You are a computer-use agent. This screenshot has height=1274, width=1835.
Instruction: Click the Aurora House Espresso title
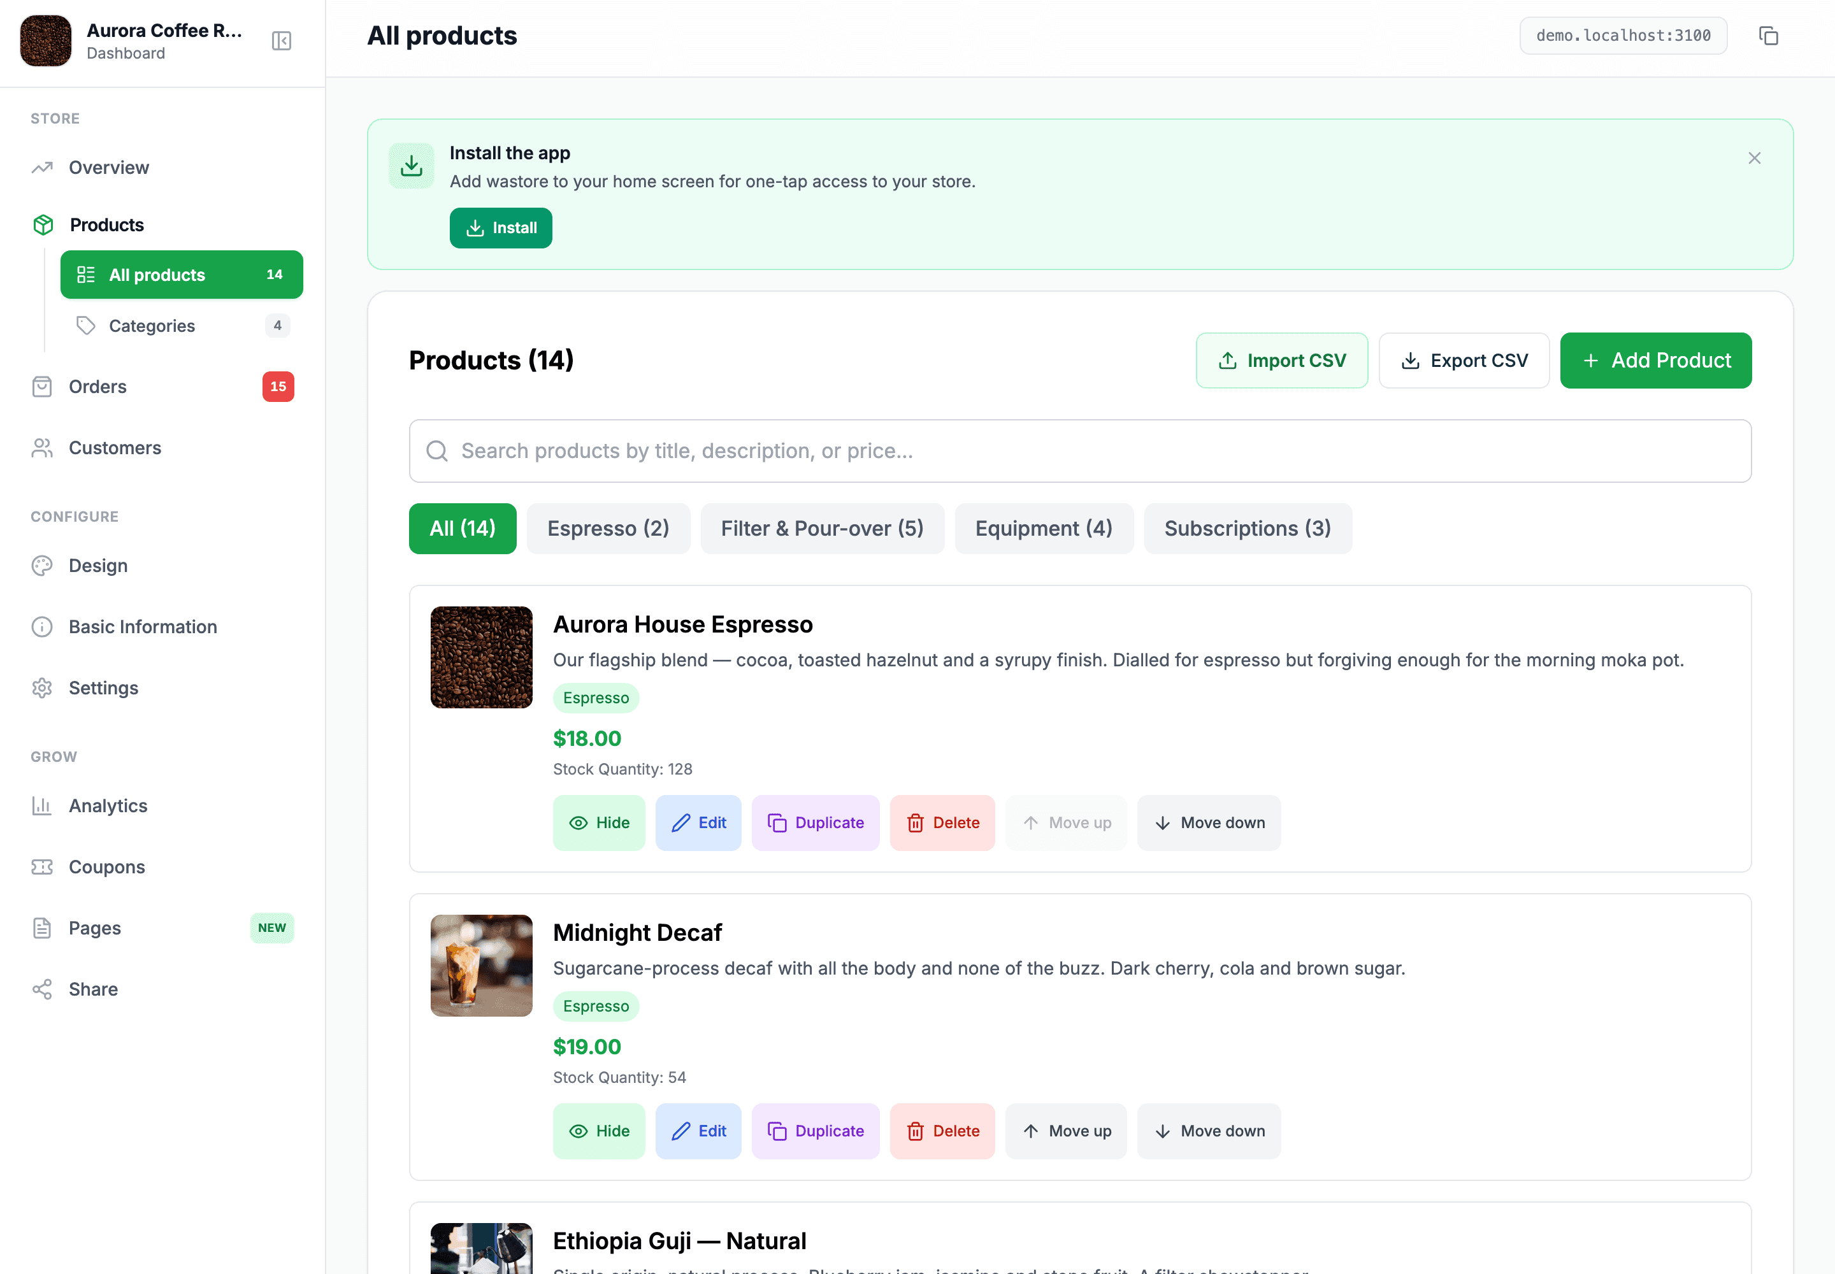(x=683, y=624)
